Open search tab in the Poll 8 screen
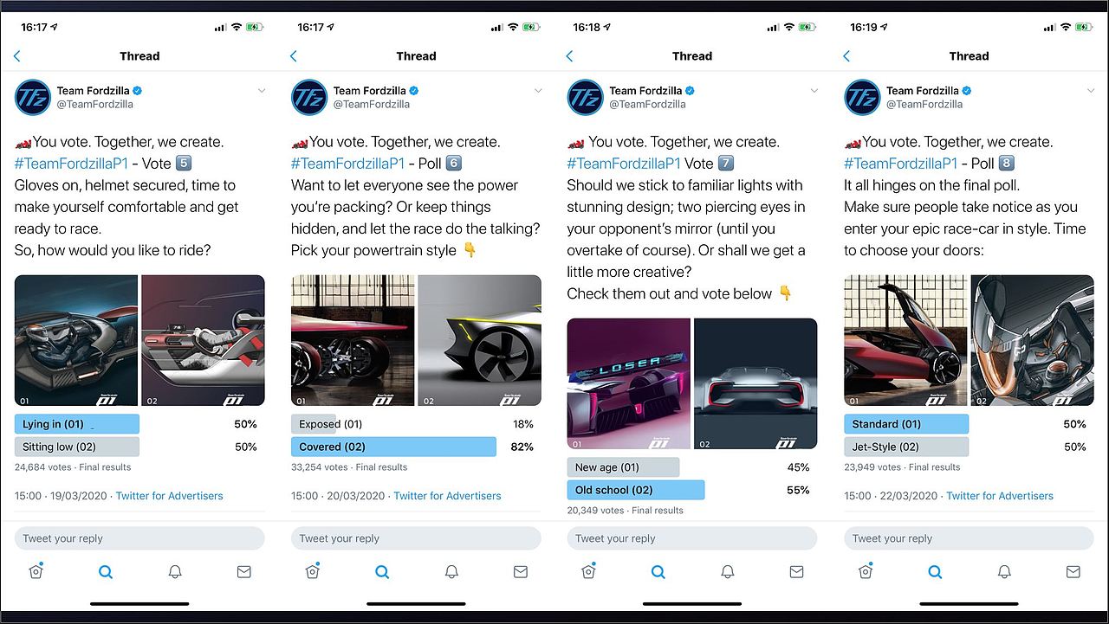1109x624 pixels. tap(935, 572)
